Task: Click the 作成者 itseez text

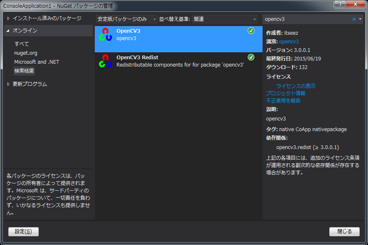Action: coord(282,33)
